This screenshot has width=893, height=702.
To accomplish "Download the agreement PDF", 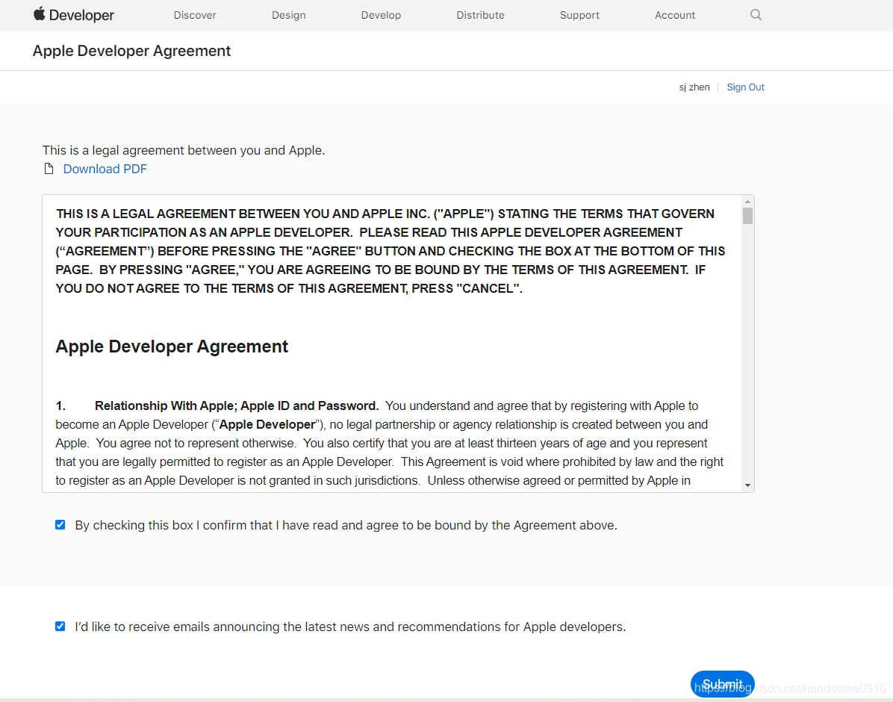I will coord(105,169).
